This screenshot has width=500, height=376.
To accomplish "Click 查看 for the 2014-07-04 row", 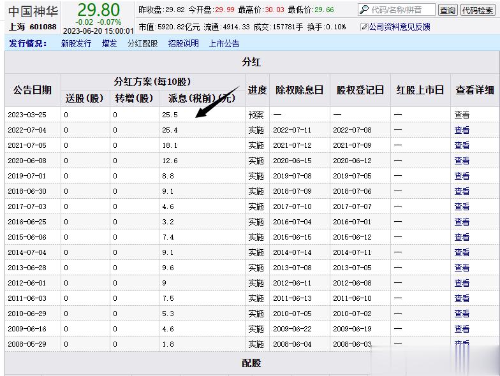I will point(462,252).
